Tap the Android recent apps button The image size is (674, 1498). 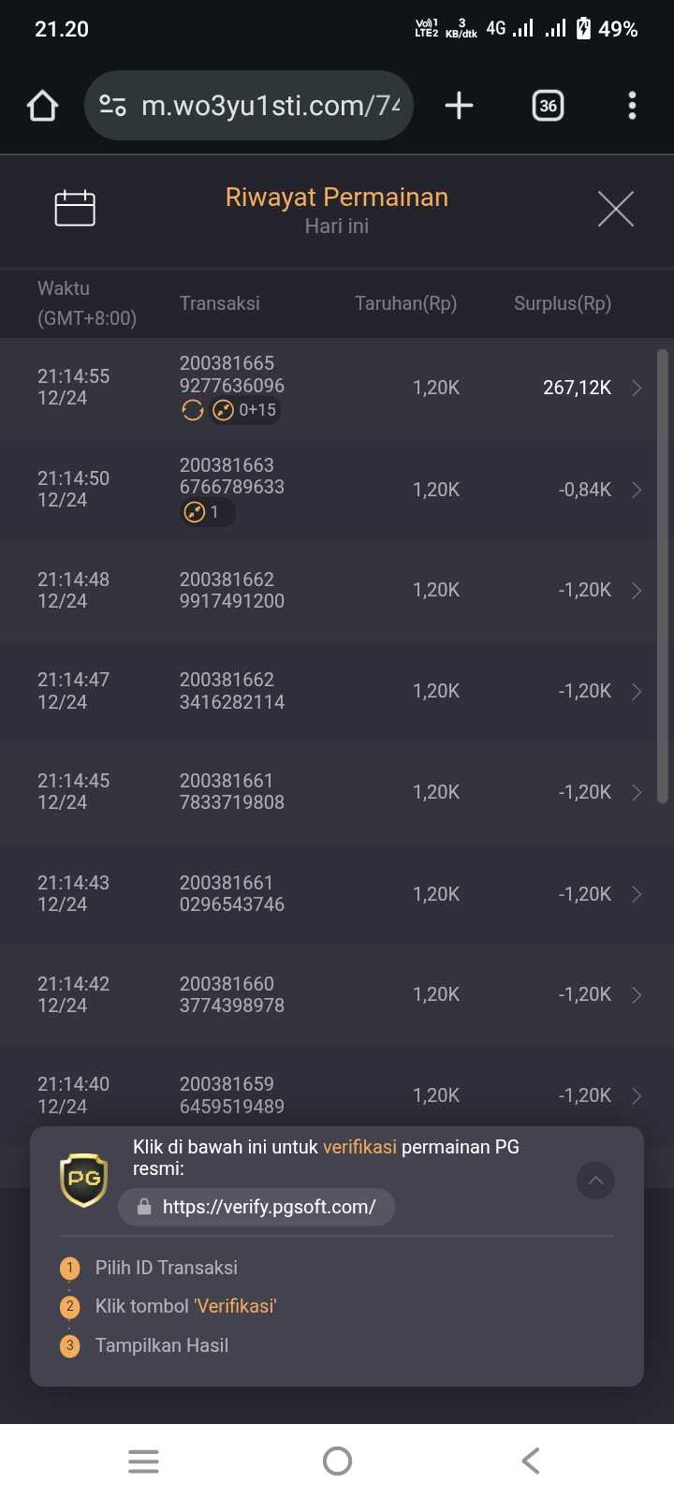[143, 1461]
